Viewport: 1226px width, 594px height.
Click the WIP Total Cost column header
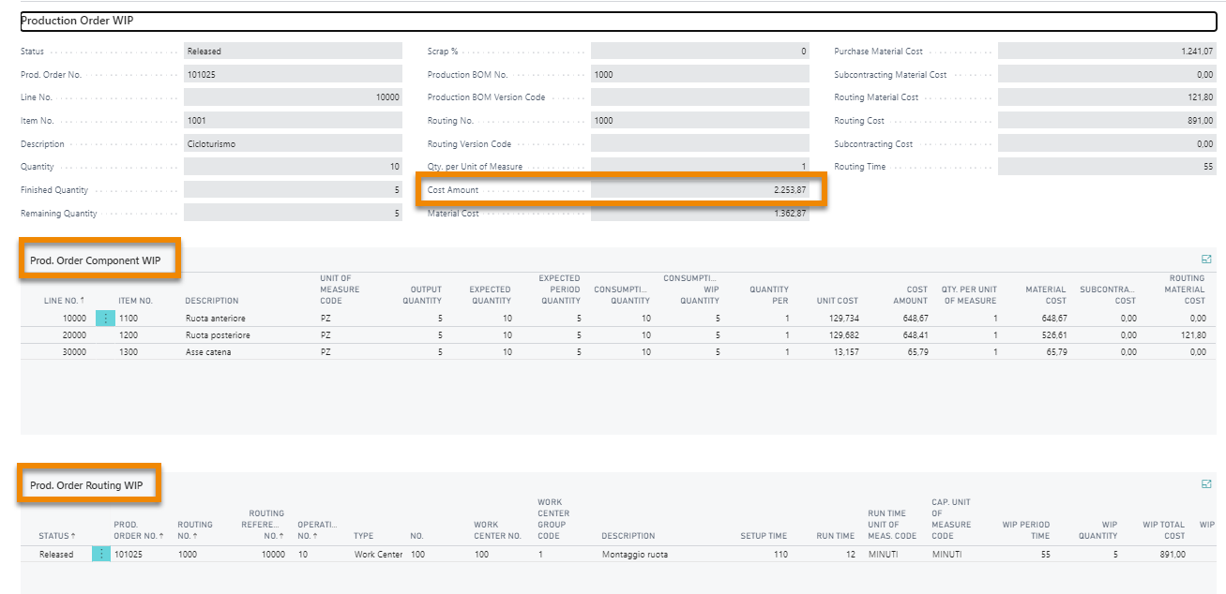[x=1164, y=530]
